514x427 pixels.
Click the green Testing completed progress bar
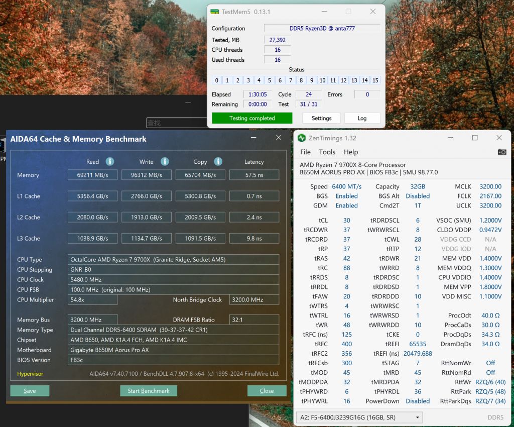(252, 118)
